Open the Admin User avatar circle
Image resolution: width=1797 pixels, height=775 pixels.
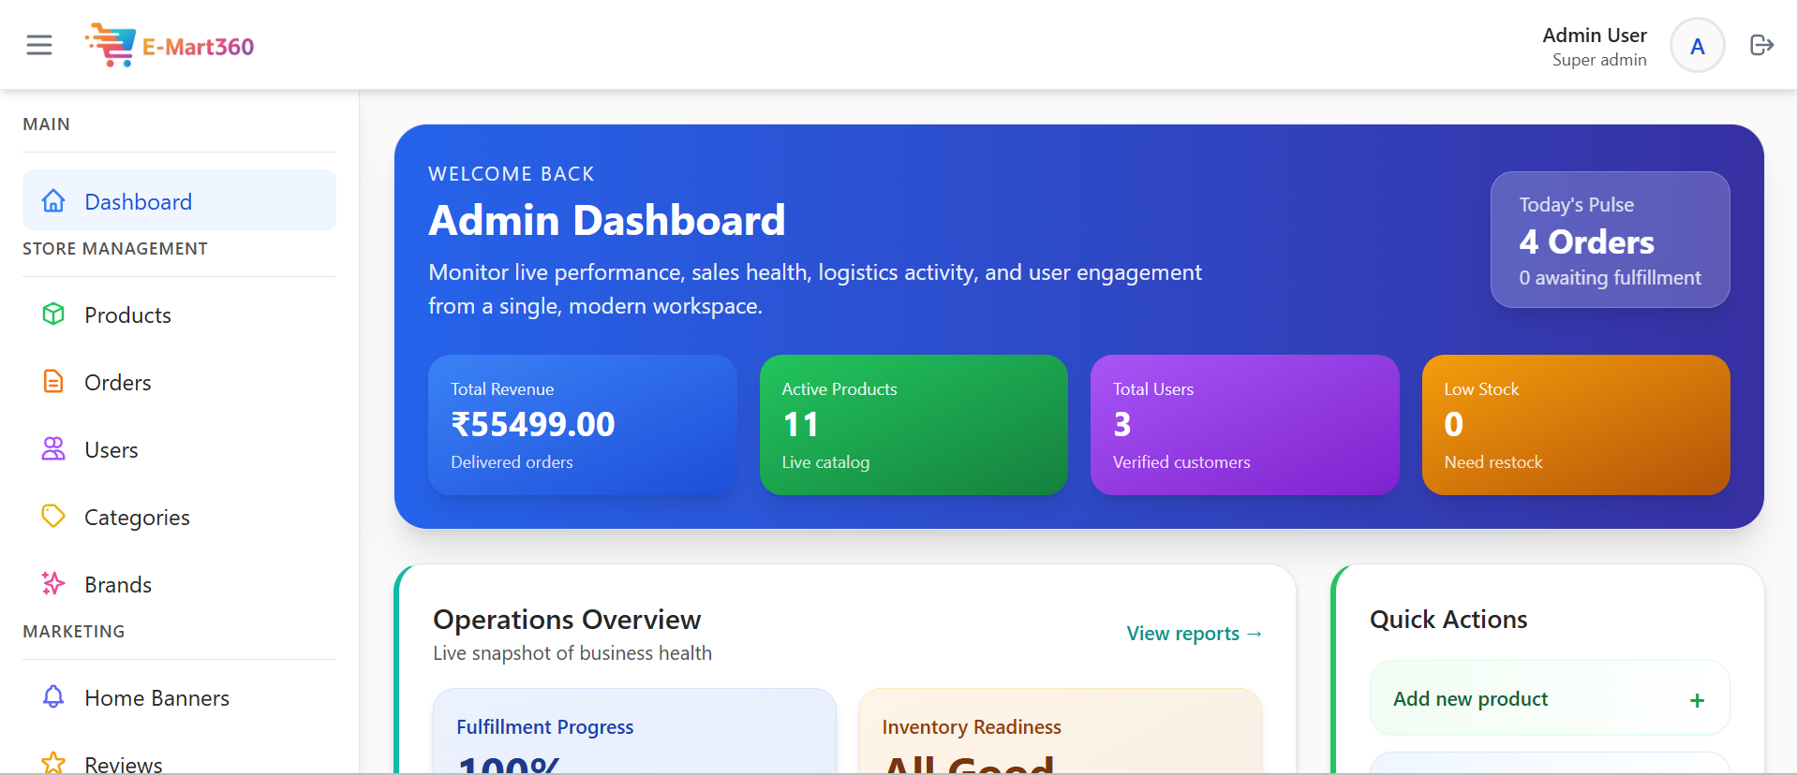(x=1697, y=46)
